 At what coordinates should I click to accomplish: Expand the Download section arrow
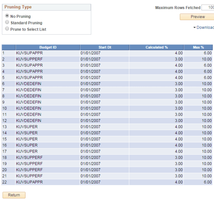[194, 28]
